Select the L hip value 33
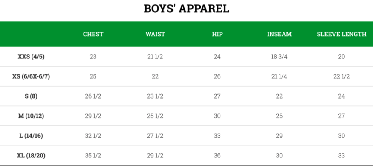Image resolution: width=373 pixels, height=166 pixels. pos(217,136)
